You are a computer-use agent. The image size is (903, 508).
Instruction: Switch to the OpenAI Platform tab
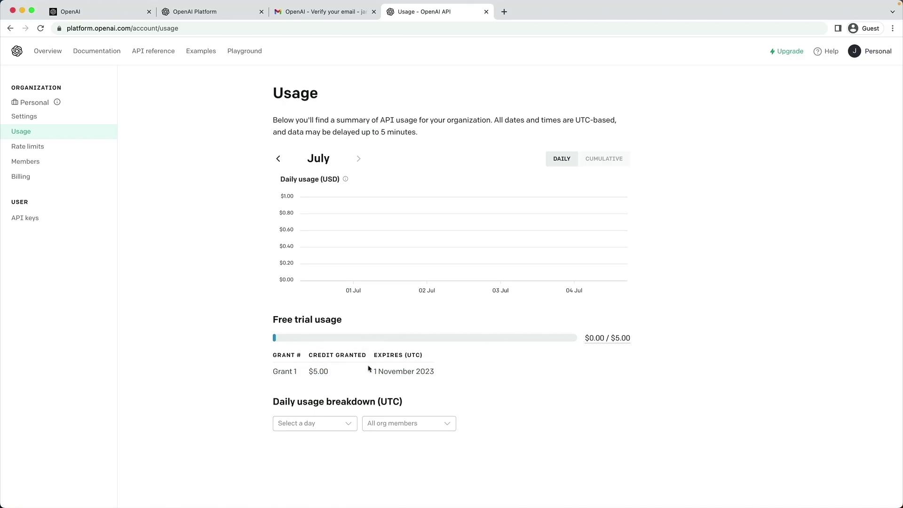pos(212,12)
